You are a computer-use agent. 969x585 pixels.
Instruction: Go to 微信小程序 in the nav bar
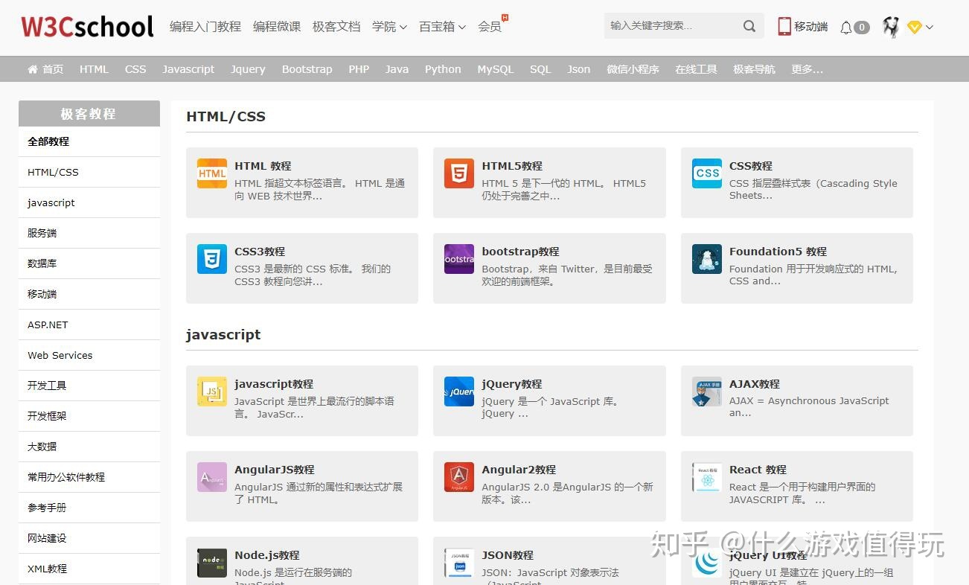[633, 69]
